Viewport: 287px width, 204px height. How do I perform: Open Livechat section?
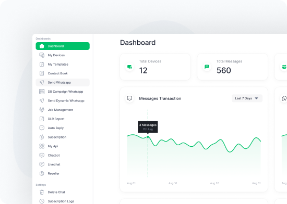click(63, 164)
